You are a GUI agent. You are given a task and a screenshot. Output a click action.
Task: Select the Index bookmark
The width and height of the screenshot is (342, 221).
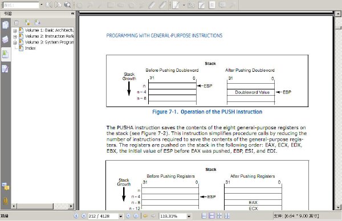pos(30,48)
